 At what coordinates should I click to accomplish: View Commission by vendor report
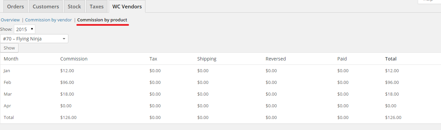(x=48, y=20)
